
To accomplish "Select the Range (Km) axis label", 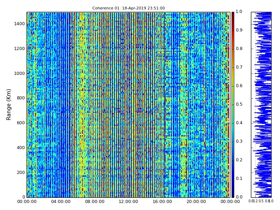I will [8, 105].
